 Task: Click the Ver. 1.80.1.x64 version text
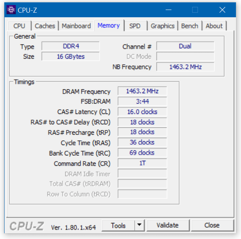point(73,227)
